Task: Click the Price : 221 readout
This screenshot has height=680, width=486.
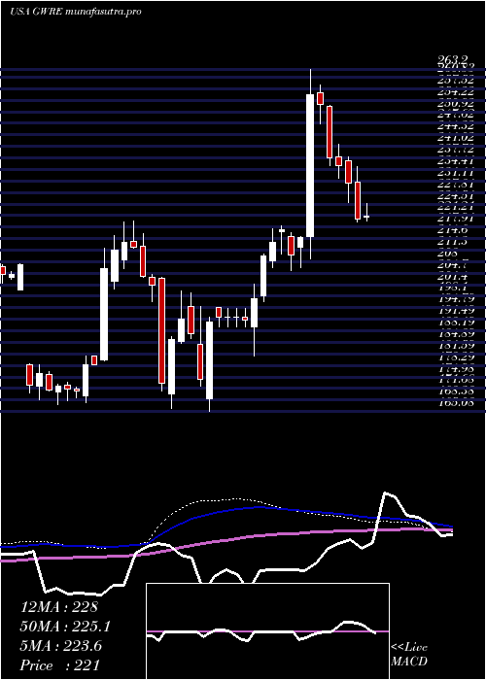Action: point(60,665)
